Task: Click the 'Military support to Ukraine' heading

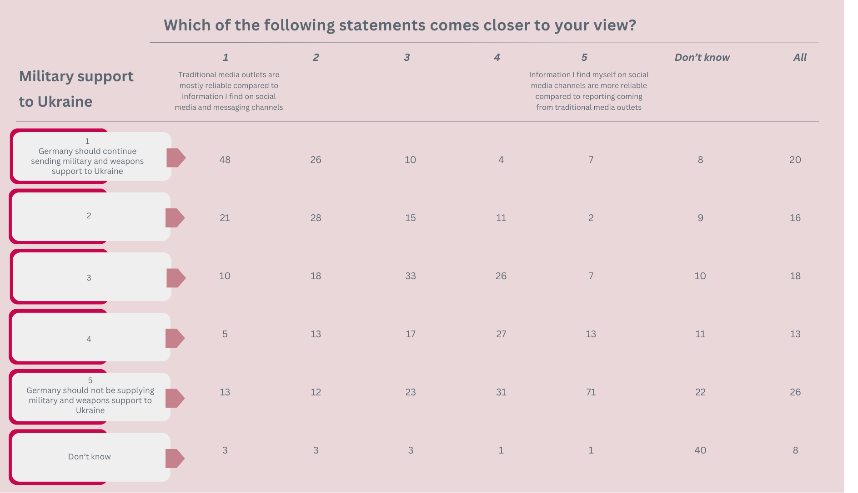Action: [x=76, y=89]
